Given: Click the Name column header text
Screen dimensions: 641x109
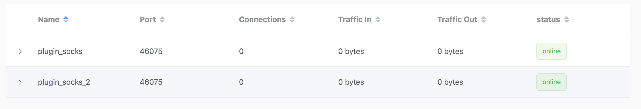Looking at the screenshot, I should [49, 19].
